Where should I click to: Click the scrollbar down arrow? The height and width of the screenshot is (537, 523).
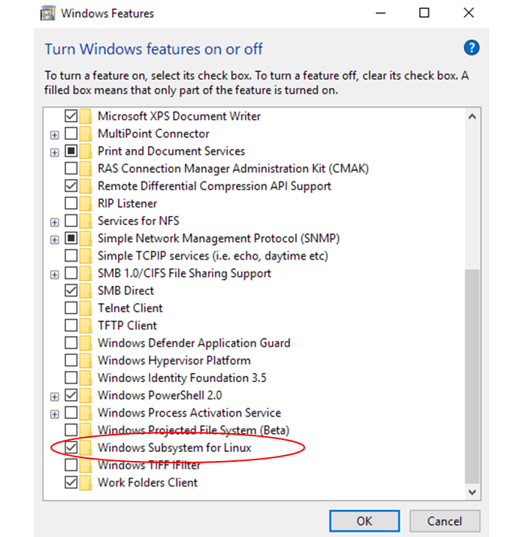[x=473, y=492]
